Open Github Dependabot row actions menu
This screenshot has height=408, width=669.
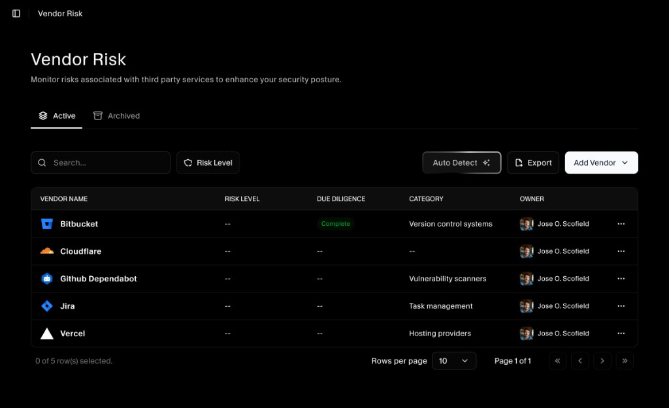[621, 278]
